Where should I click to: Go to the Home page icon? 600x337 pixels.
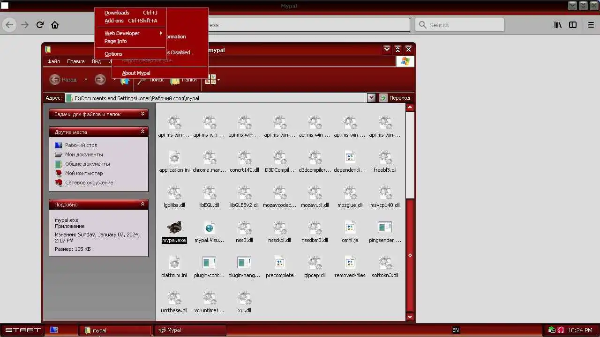tap(55, 25)
